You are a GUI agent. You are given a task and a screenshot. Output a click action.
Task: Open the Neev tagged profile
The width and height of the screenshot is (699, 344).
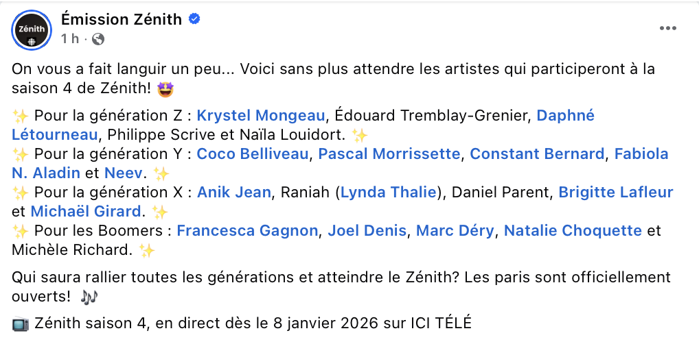click(124, 173)
